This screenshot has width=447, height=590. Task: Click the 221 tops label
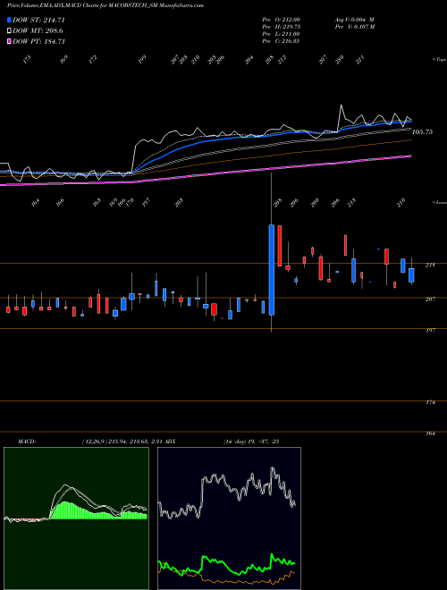pyautogui.click(x=360, y=60)
